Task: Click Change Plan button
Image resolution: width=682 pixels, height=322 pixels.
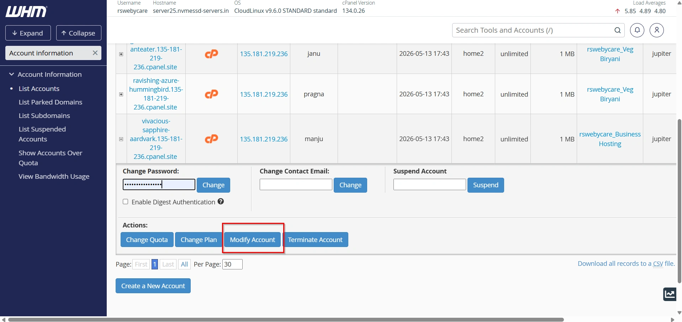Action: (199, 240)
